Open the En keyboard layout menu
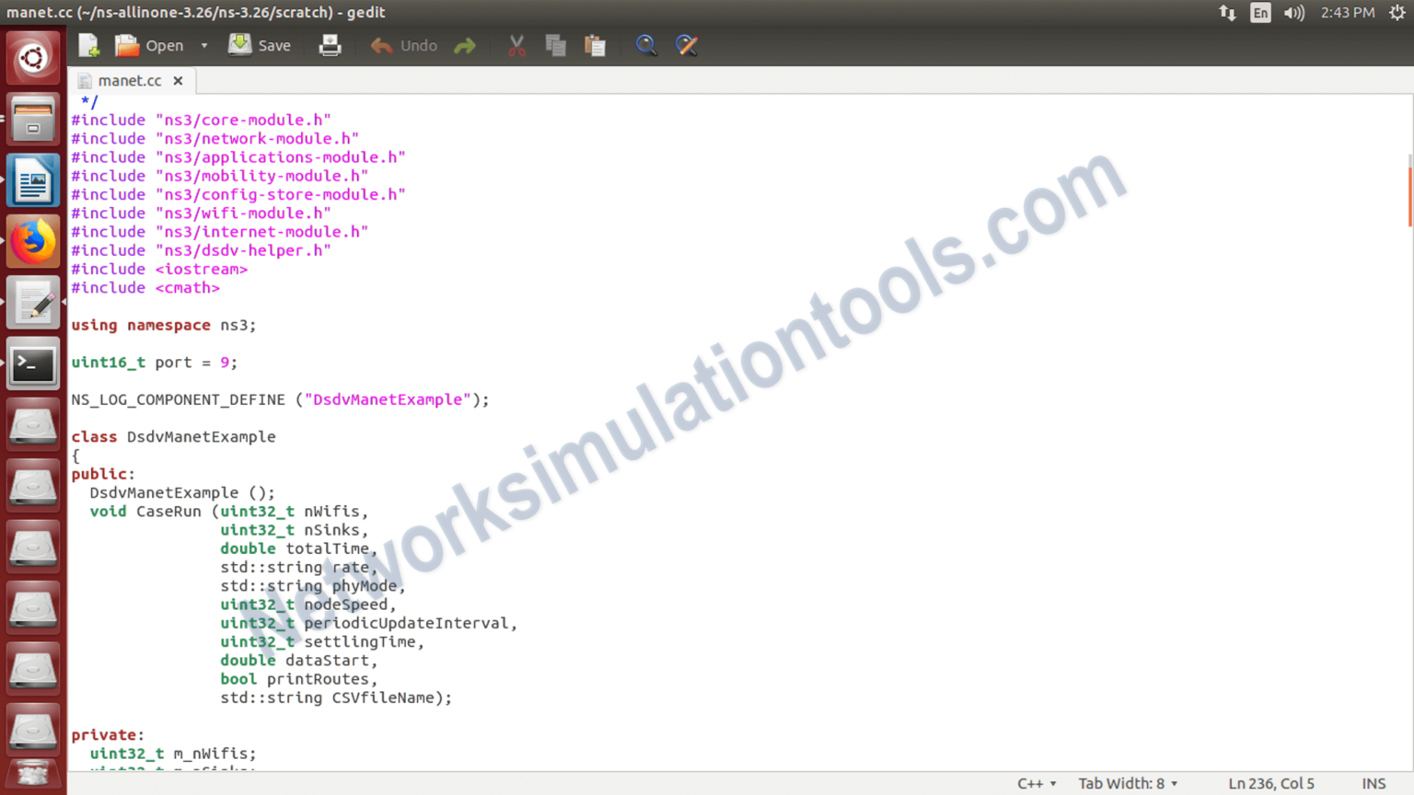Viewport: 1414px width, 795px height. (x=1260, y=12)
